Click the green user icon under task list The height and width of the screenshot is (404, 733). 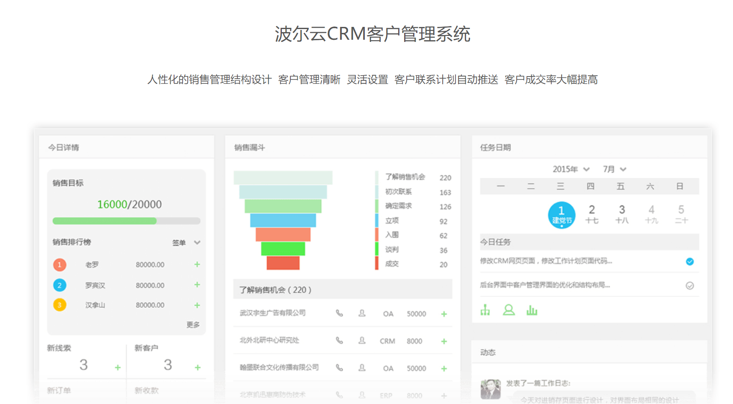508,310
